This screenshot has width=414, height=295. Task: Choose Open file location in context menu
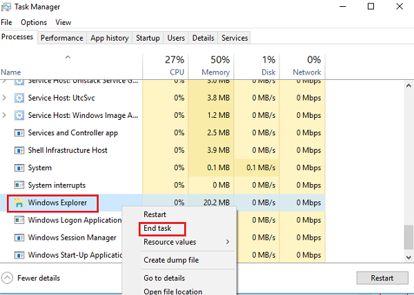tap(173, 292)
